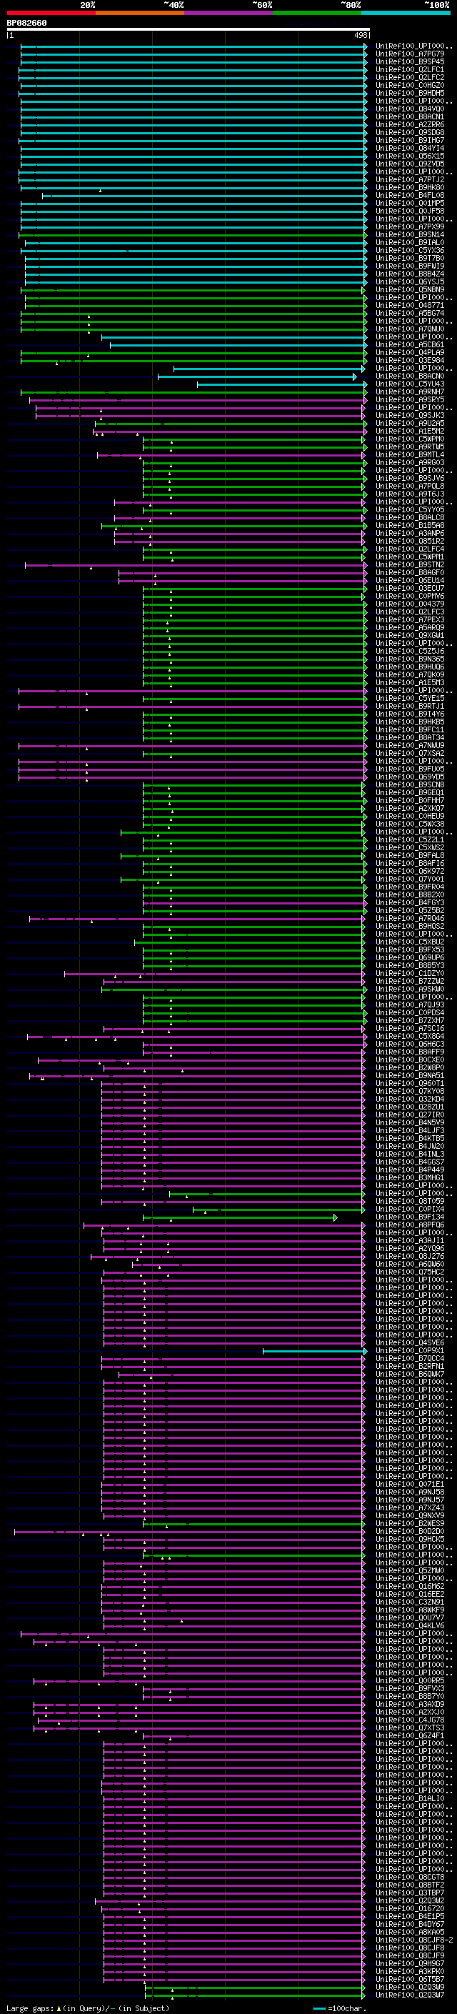Click label UniRef100_B9MTL4
The image size is (457, 2014).
pyautogui.click(x=410, y=454)
